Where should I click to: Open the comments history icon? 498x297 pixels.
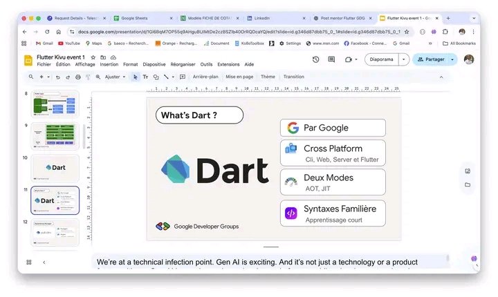pos(331,59)
